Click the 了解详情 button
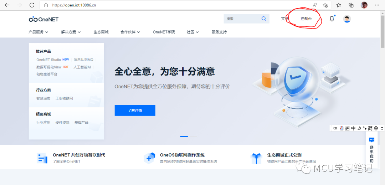The width and height of the screenshot is (385, 185). 135,111
